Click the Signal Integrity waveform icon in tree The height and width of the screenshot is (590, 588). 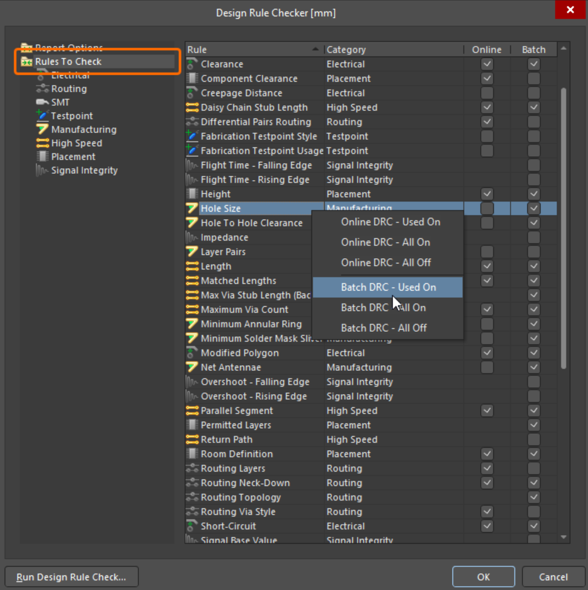point(42,170)
